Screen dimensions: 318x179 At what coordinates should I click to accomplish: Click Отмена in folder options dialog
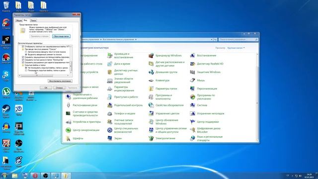[59, 88]
